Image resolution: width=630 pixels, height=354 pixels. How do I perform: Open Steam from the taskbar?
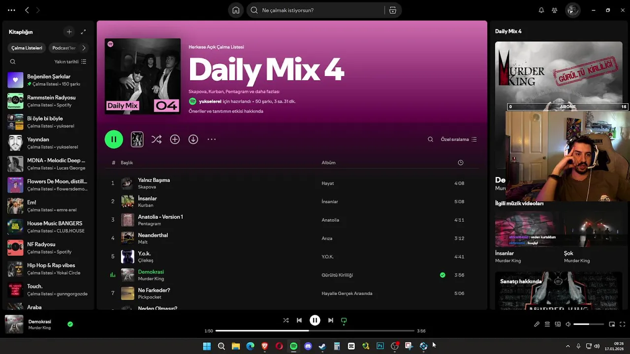tap(322, 346)
